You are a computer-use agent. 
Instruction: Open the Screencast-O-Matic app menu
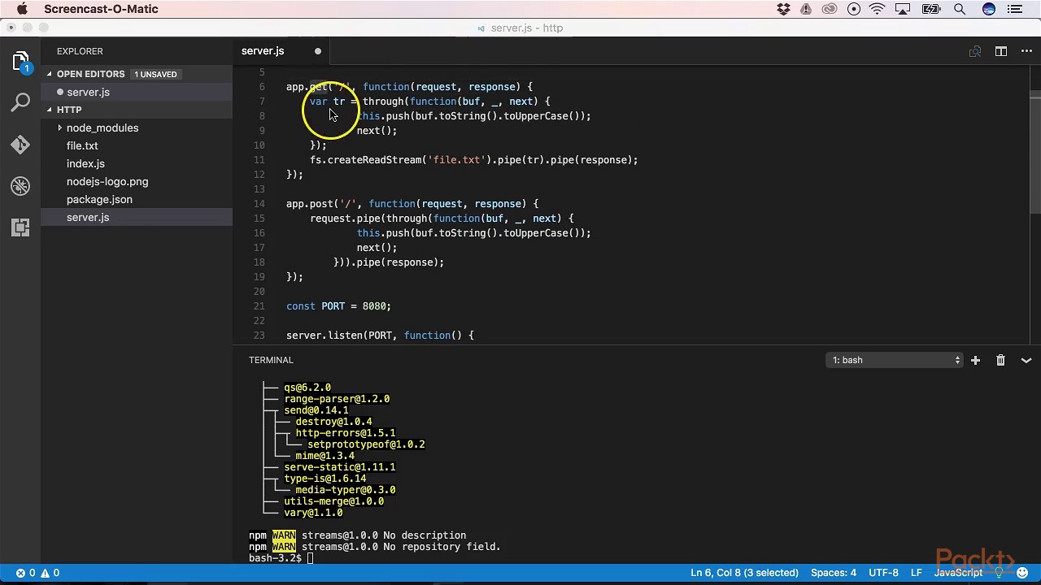(101, 9)
